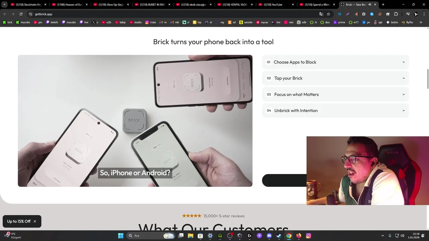Switch to the BUKET IN PAR tab
Viewport: 429px width, 241px height.
tap(152, 5)
